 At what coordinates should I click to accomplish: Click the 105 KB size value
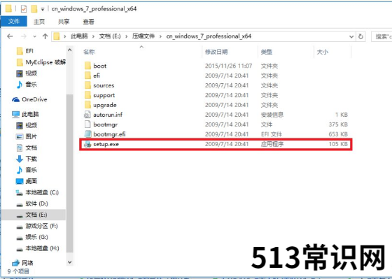(338, 144)
